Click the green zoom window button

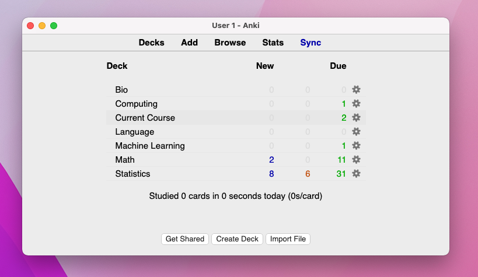[54, 26]
